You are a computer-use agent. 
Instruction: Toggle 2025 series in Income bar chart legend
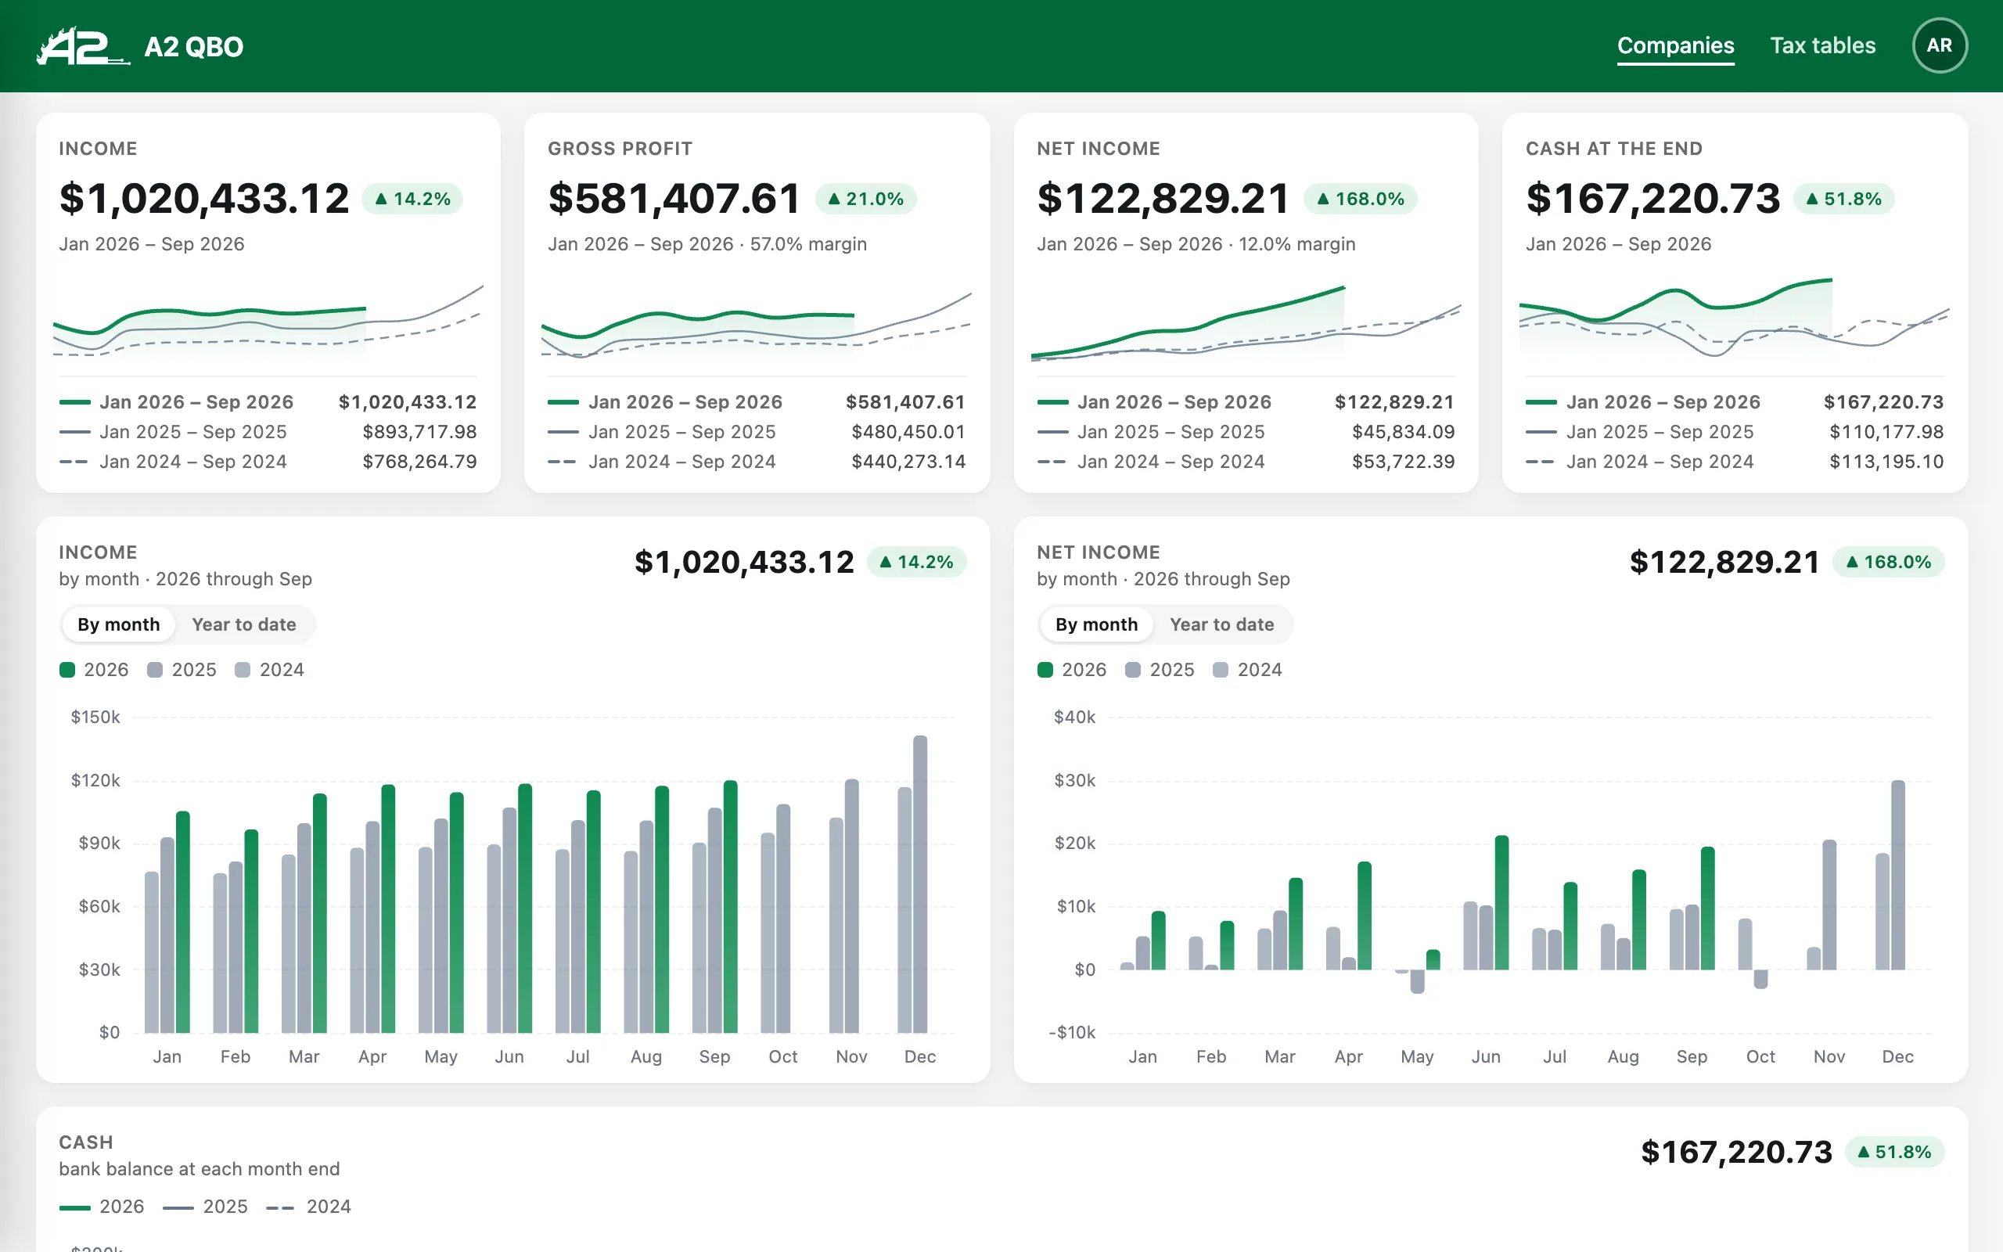(x=182, y=670)
